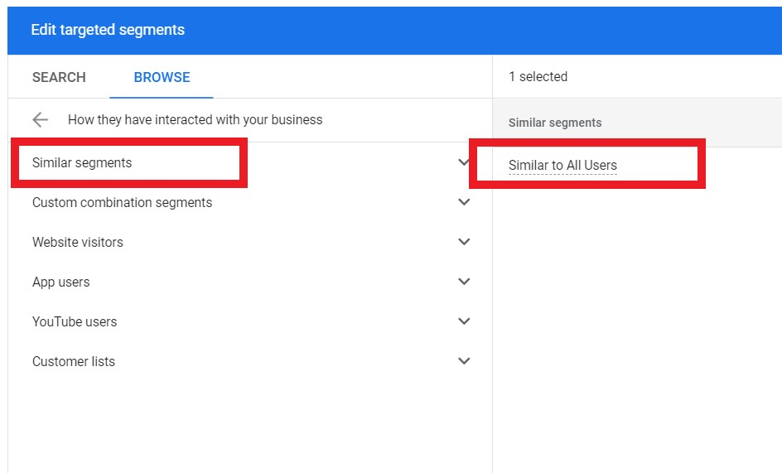The height and width of the screenshot is (473, 782).
Task: Click the '1 selected' count text
Action: point(538,77)
